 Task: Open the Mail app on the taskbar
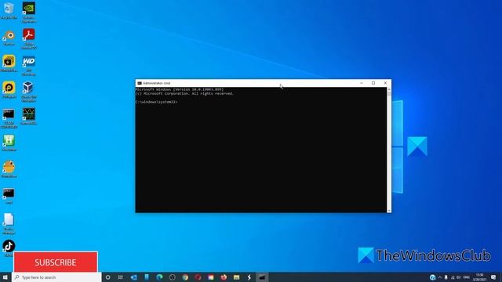(133, 277)
